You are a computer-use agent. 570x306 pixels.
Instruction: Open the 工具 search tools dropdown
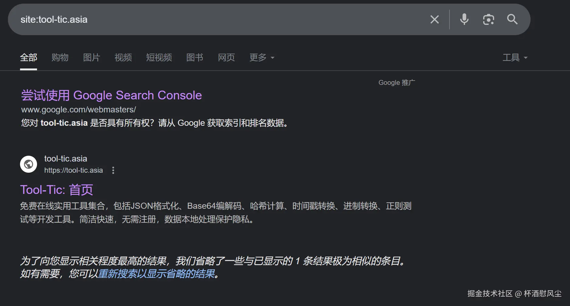click(x=515, y=58)
